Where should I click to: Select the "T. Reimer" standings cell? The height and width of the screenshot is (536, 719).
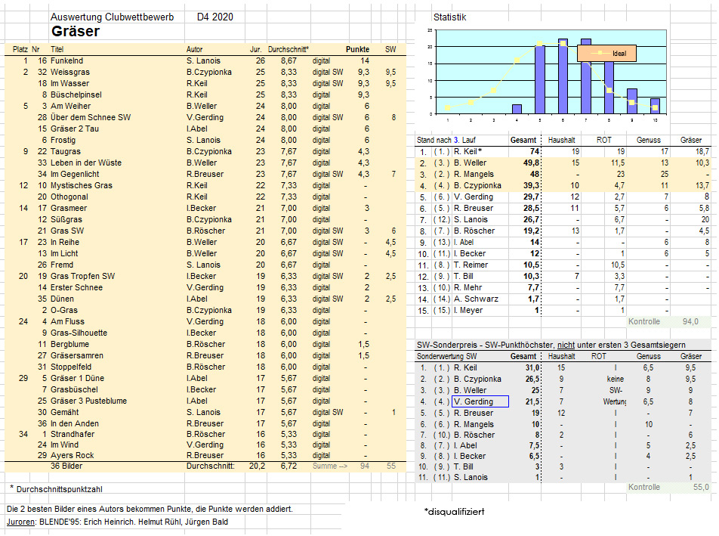471,265
